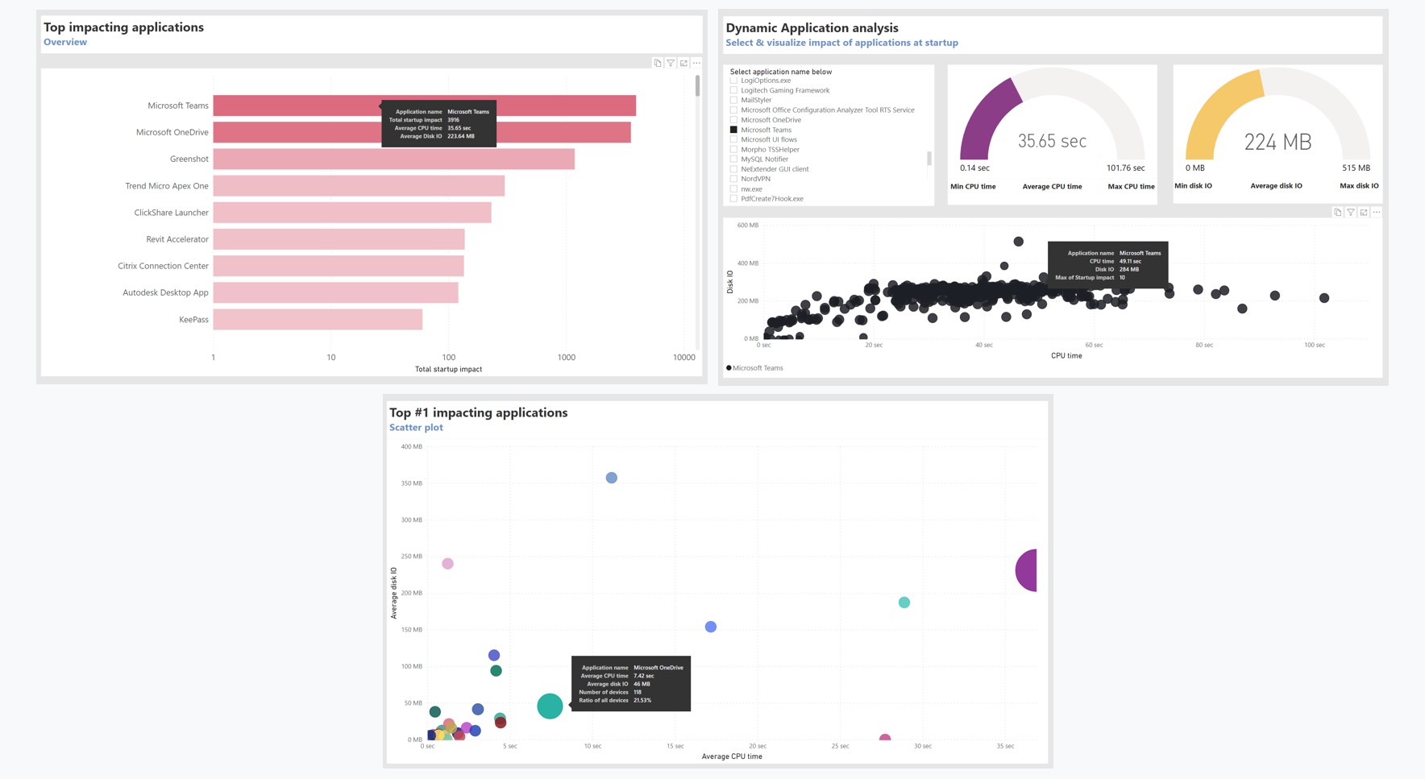Click the Microsoft Teams legend entry
Viewport: 1425px width, 779px height.
pyautogui.click(x=754, y=368)
